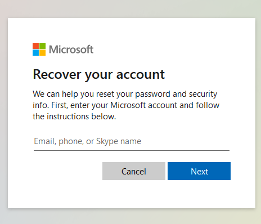Click the reset password instructions paragraph
The image size is (261, 224).
pos(126,105)
